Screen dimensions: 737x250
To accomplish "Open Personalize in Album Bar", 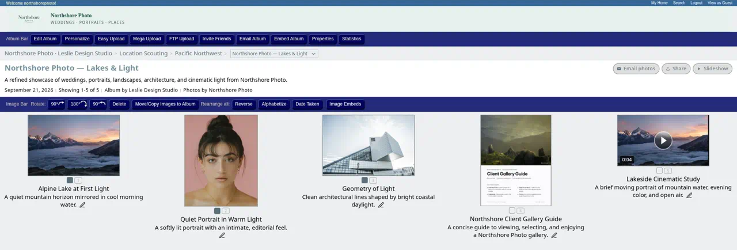I will click(77, 39).
